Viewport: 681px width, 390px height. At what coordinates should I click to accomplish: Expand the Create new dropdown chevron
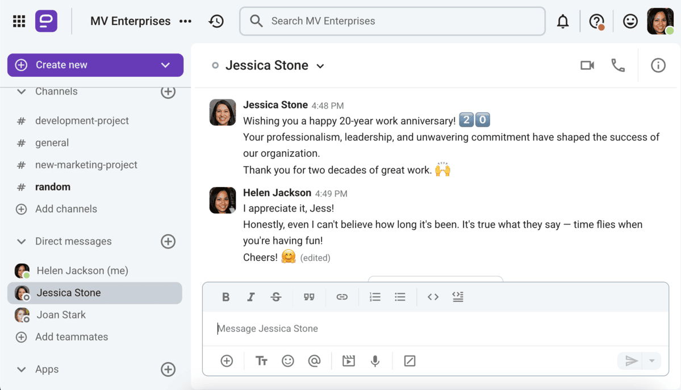(x=165, y=65)
